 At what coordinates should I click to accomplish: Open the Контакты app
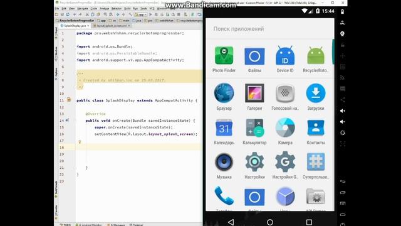pyautogui.click(x=316, y=131)
